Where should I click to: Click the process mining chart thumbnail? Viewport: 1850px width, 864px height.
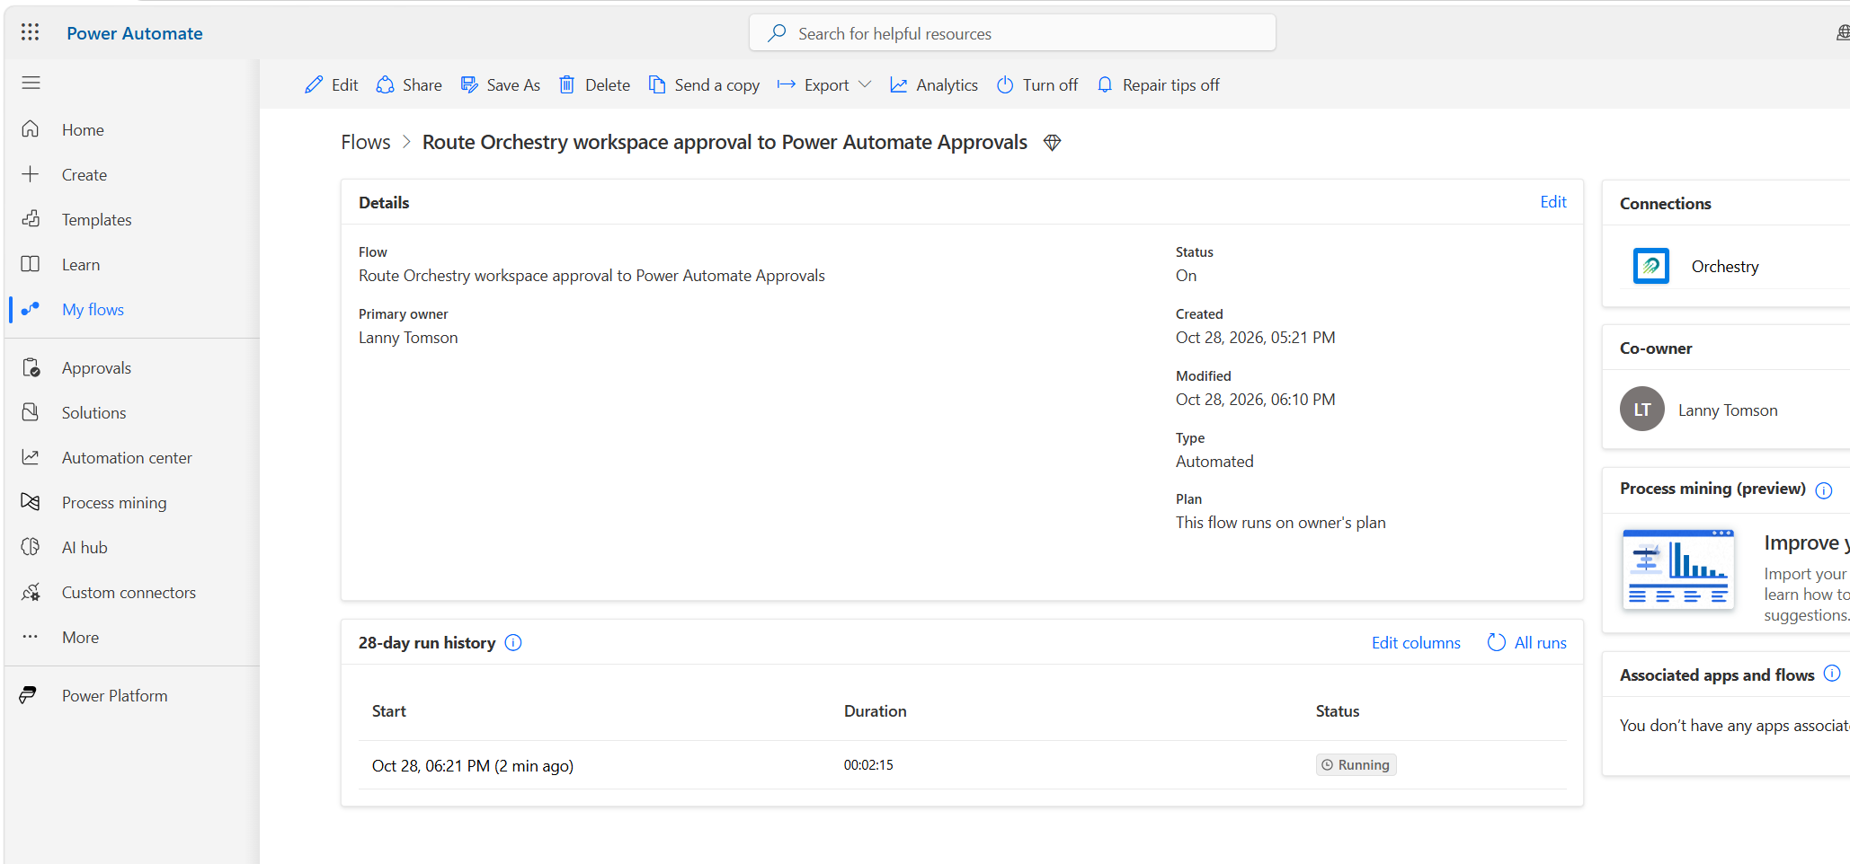pyautogui.click(x=1678, y=569)
